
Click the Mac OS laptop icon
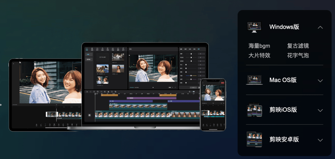(254, 80)
